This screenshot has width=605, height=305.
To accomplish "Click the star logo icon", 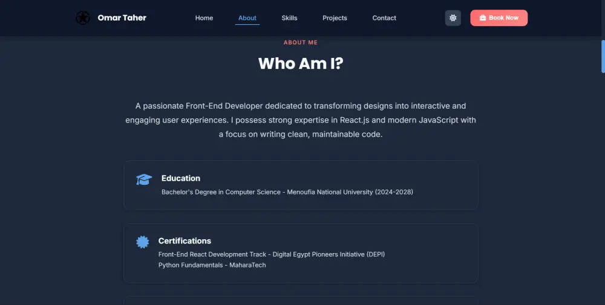I will 83,18.
